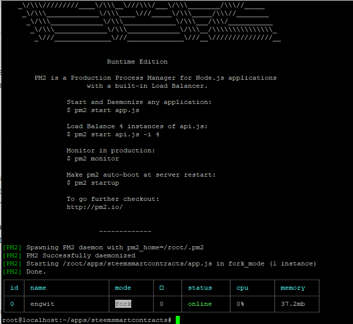Click 'with a built-in Load Balancer.' line
This screenshot has width=353, height=324.
pyautogui.click(x=147, y=86)
